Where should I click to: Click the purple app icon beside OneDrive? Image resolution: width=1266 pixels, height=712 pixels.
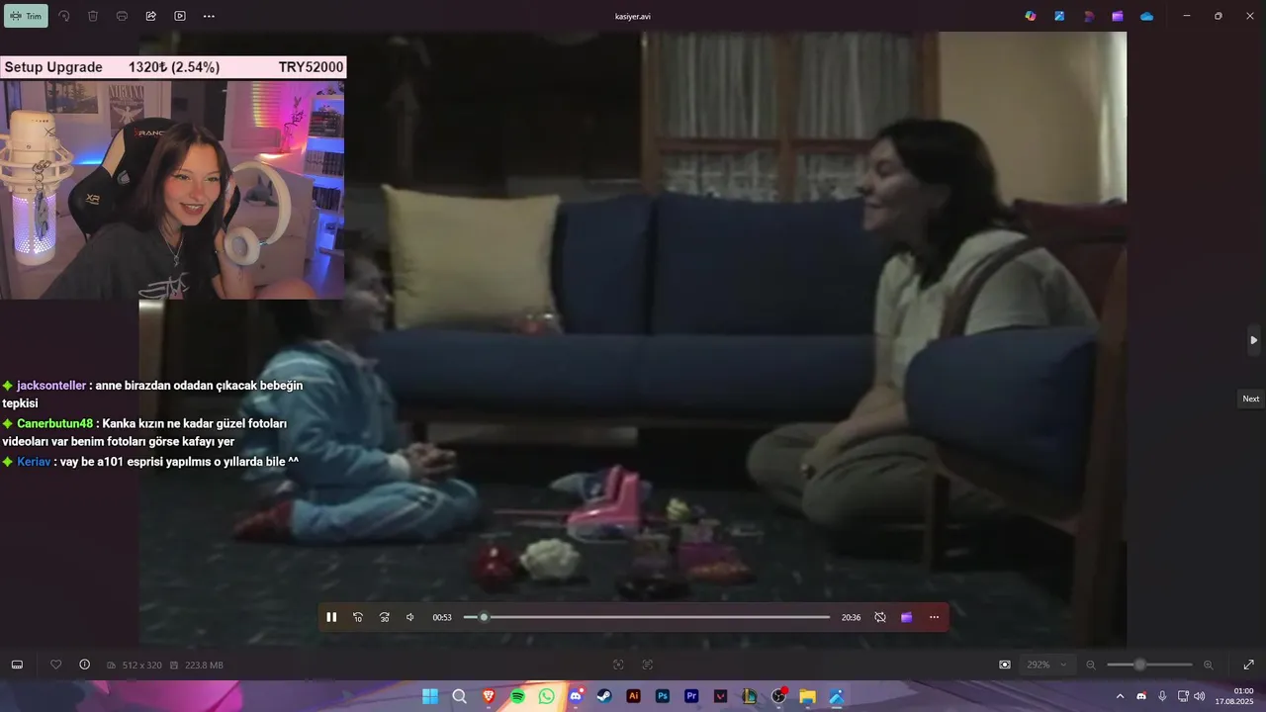click(1118, 16)
